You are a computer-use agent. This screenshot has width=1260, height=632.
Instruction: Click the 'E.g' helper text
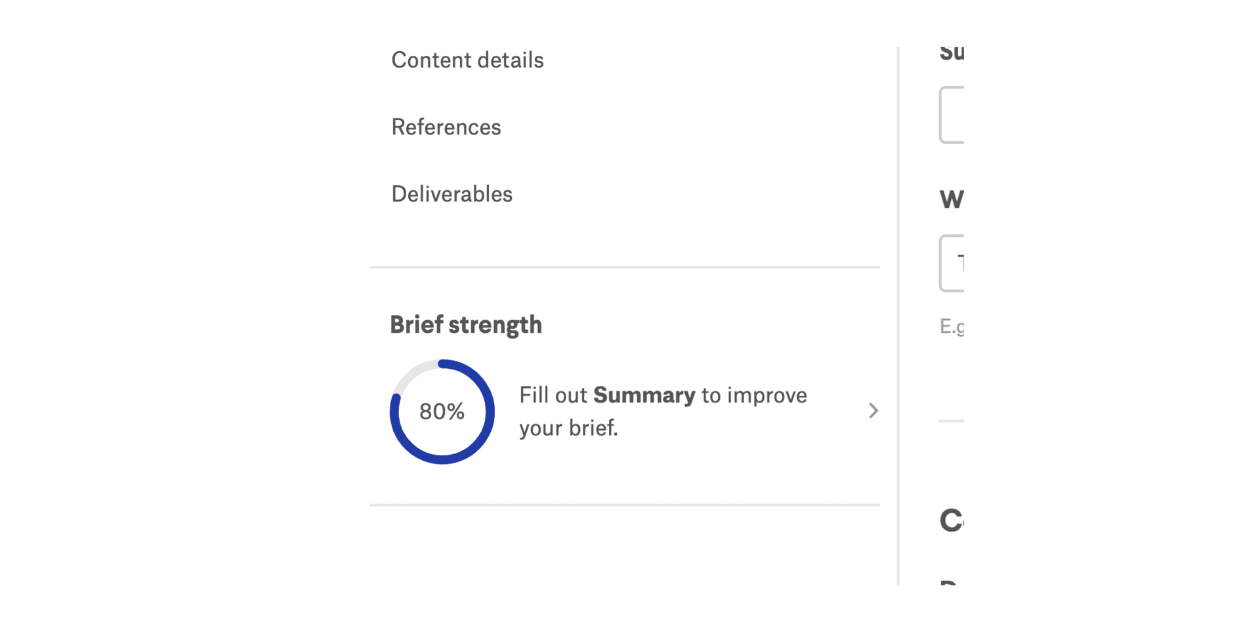[x=952, y=326]
